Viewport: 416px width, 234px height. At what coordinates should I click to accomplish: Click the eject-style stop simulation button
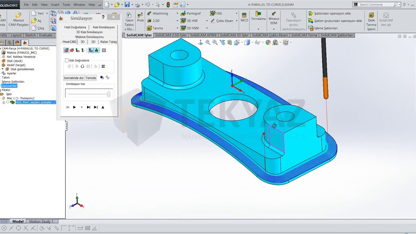pos(103,107)
